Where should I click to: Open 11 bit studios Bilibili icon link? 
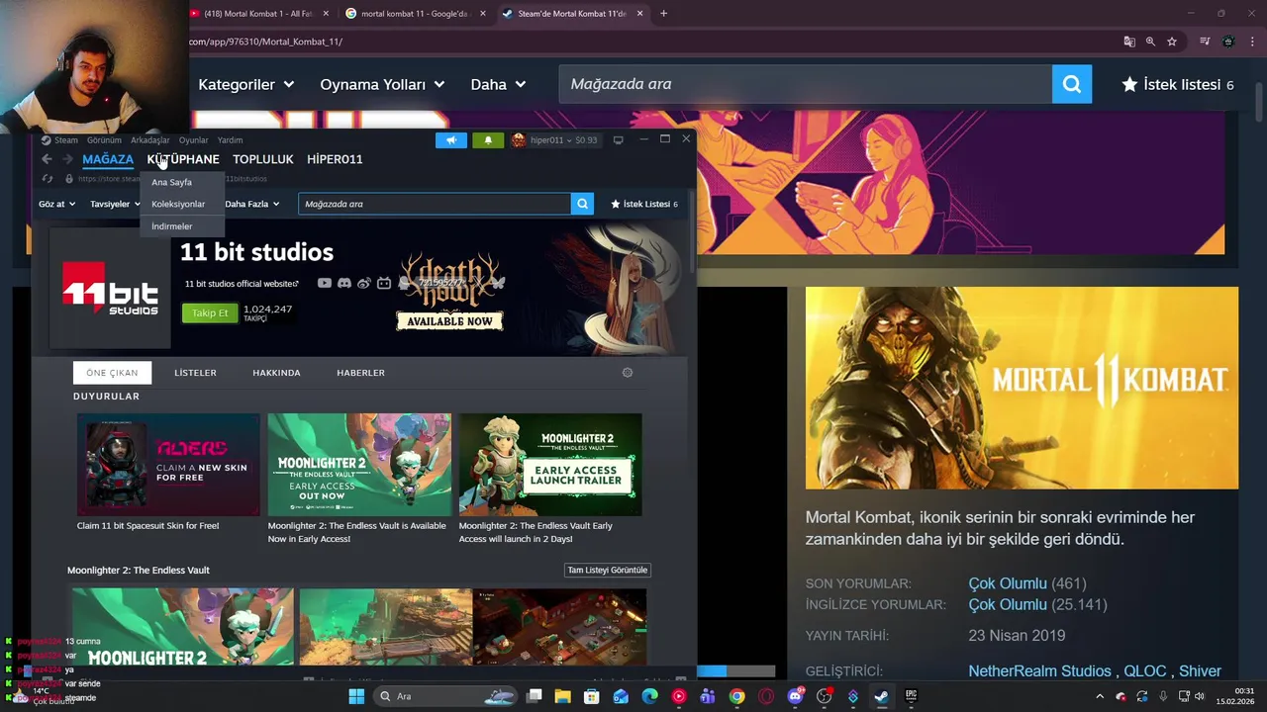tap(384, 284)
